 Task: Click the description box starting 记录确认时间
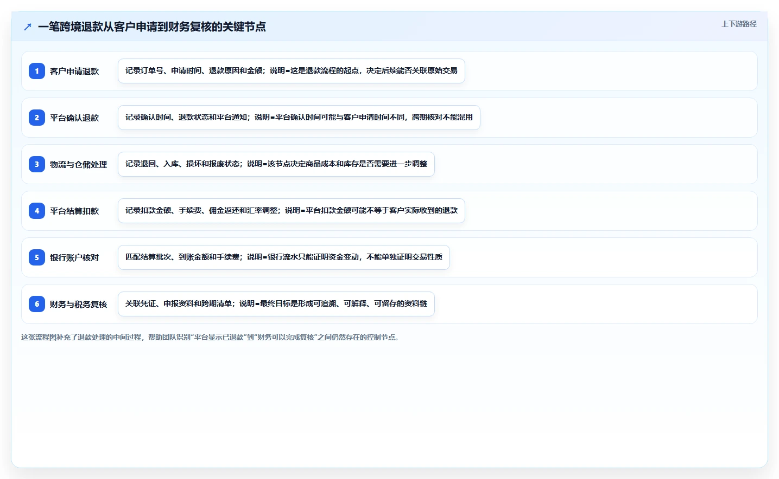pos(299,118)
